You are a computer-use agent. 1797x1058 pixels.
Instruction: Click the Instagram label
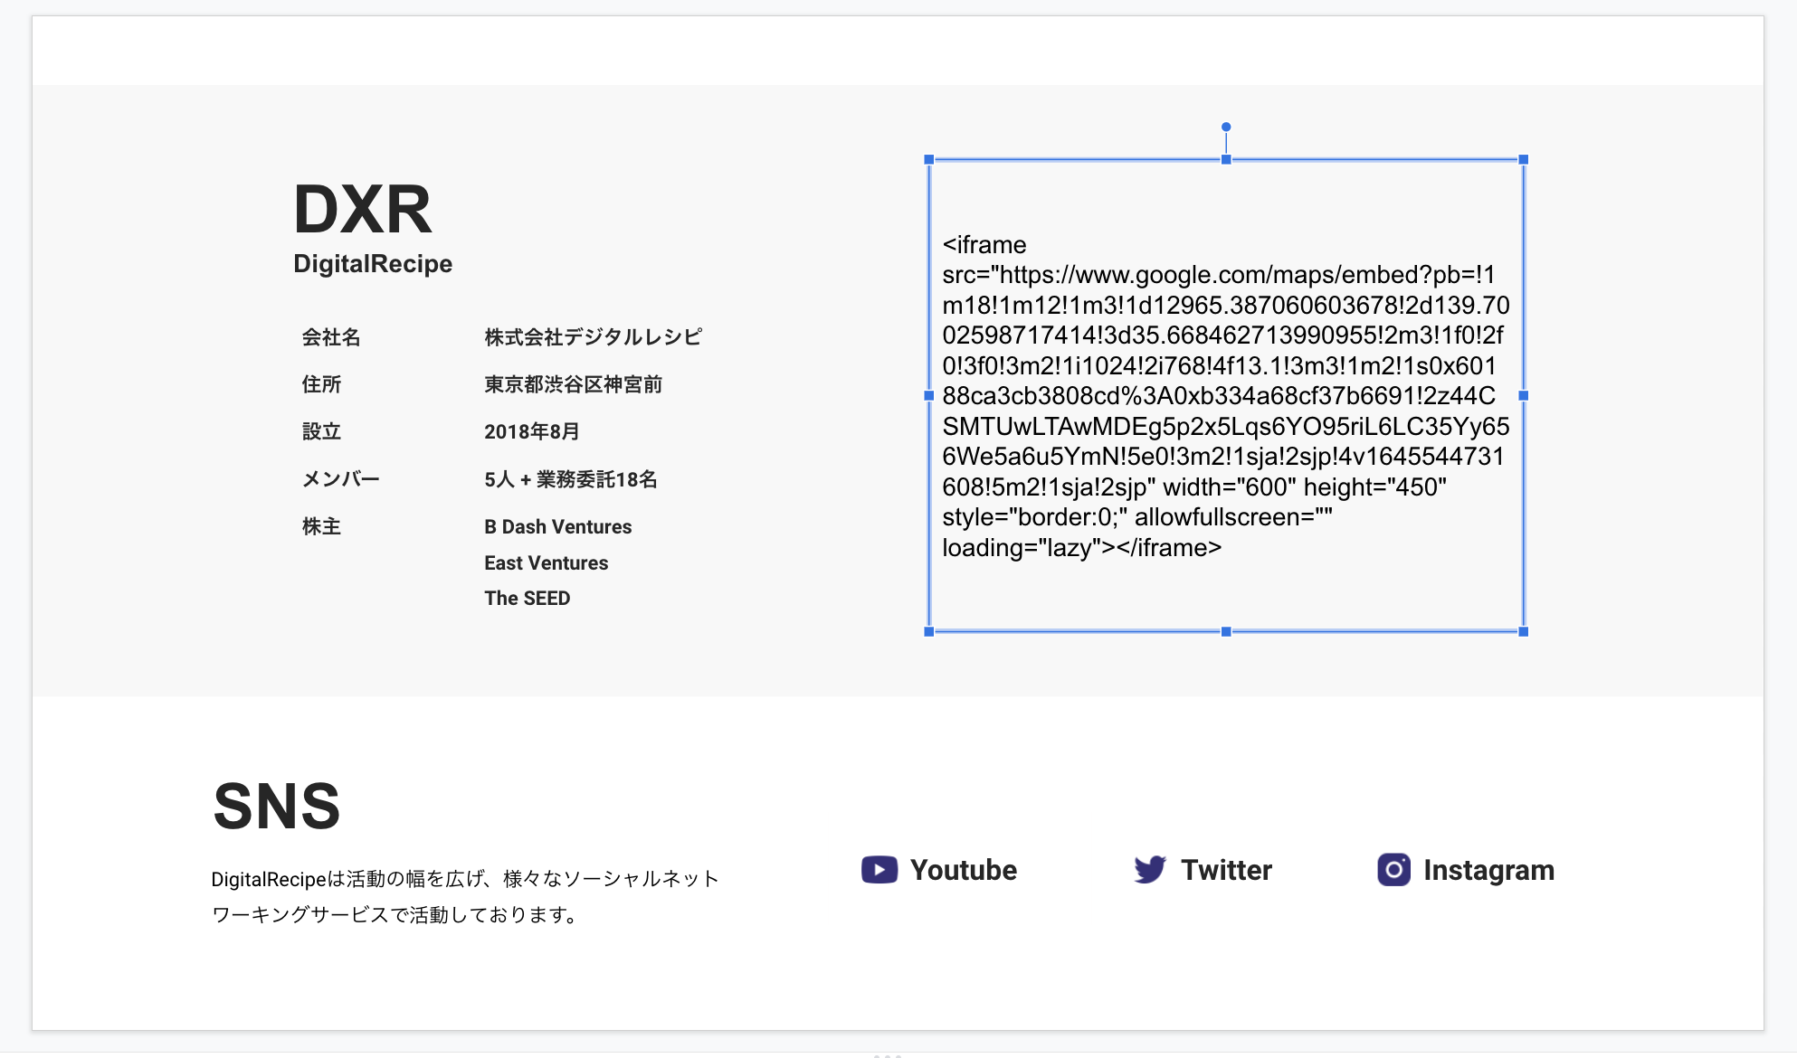pos(1488,870)
